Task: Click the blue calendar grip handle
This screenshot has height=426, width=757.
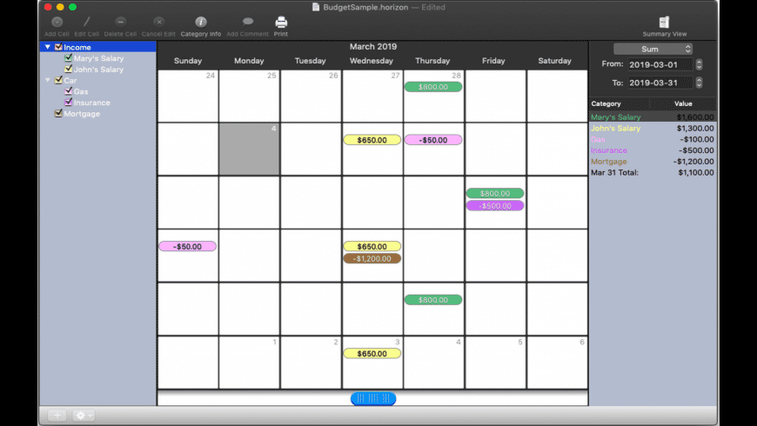Action: [x=373, y=398]
